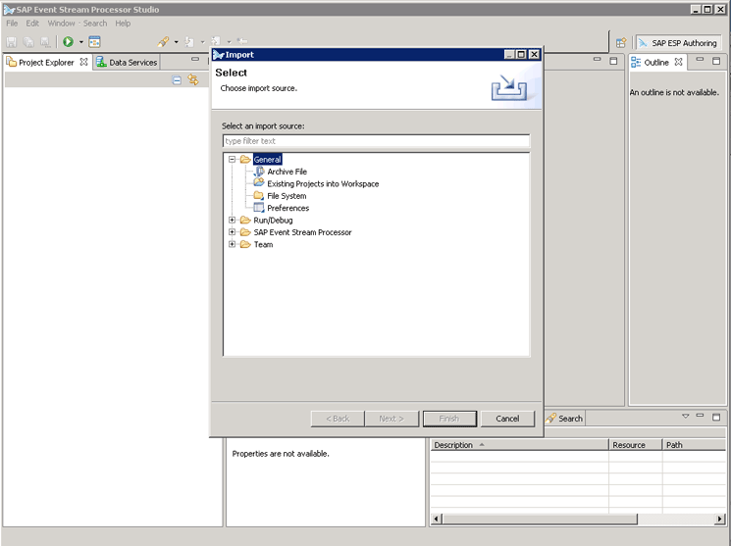Click Link with Editor in Project Explorer
731x546 pixels.
coord(192,80)
